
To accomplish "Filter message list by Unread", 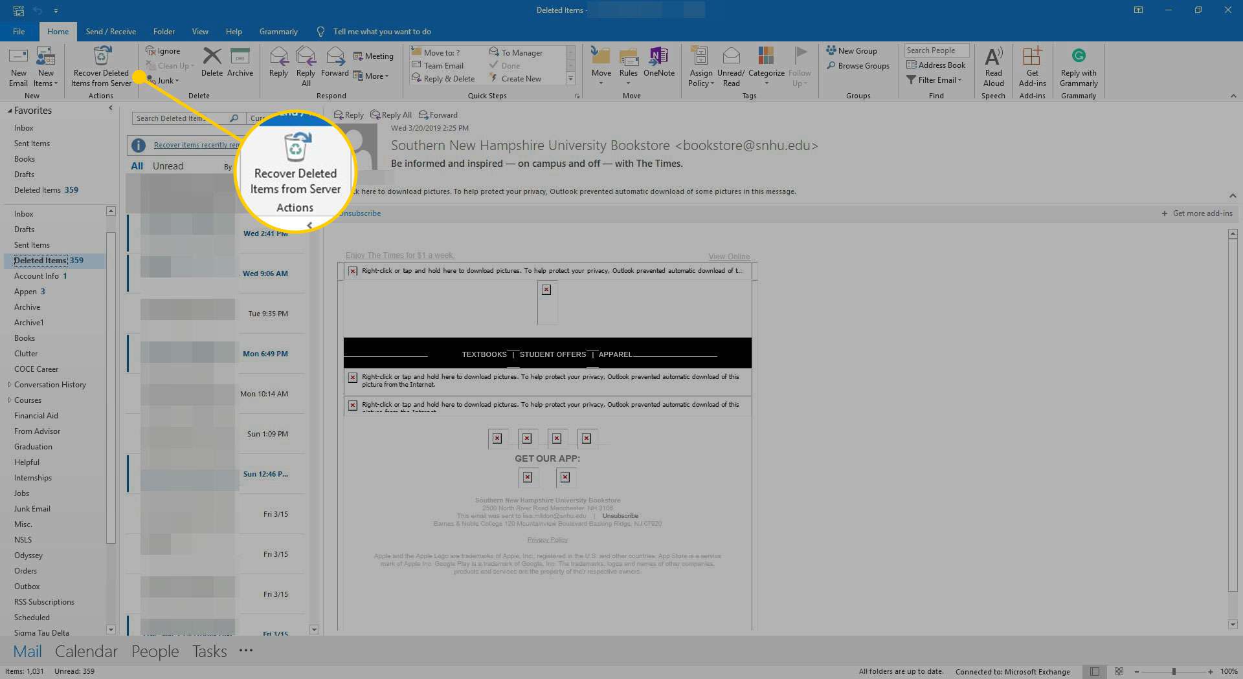I will click(x=168, y=166).
